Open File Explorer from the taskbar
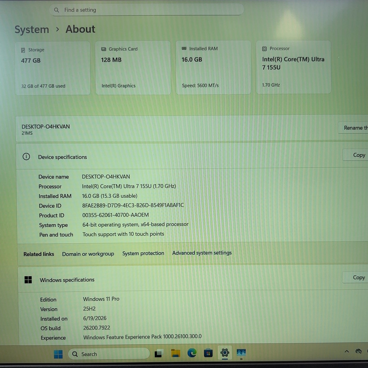This screenshot has height=368, width=368. point(175,353)
